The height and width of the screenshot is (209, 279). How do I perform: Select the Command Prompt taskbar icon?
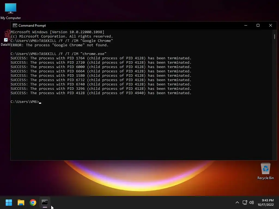point(45,202)
